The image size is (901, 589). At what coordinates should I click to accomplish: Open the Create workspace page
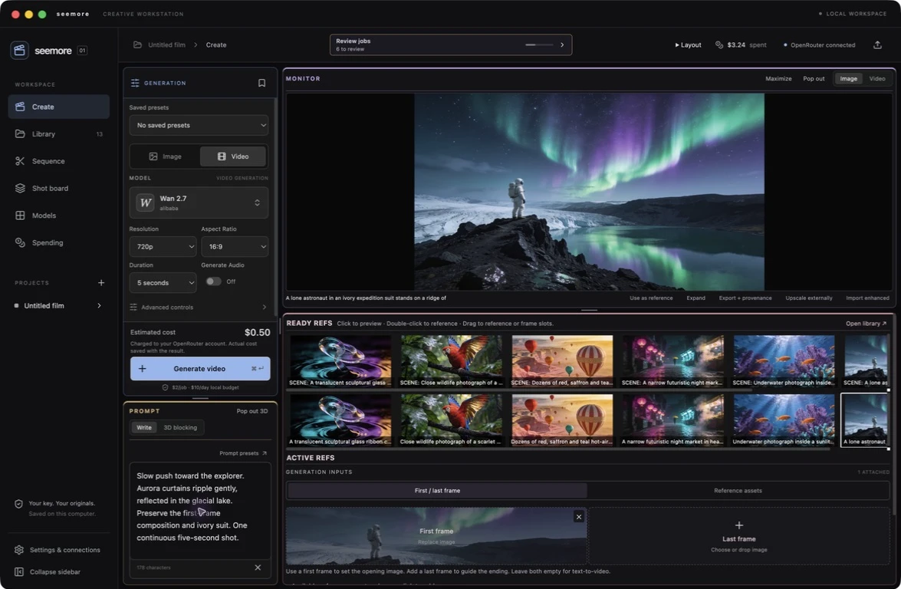click(x=58, y=107)
